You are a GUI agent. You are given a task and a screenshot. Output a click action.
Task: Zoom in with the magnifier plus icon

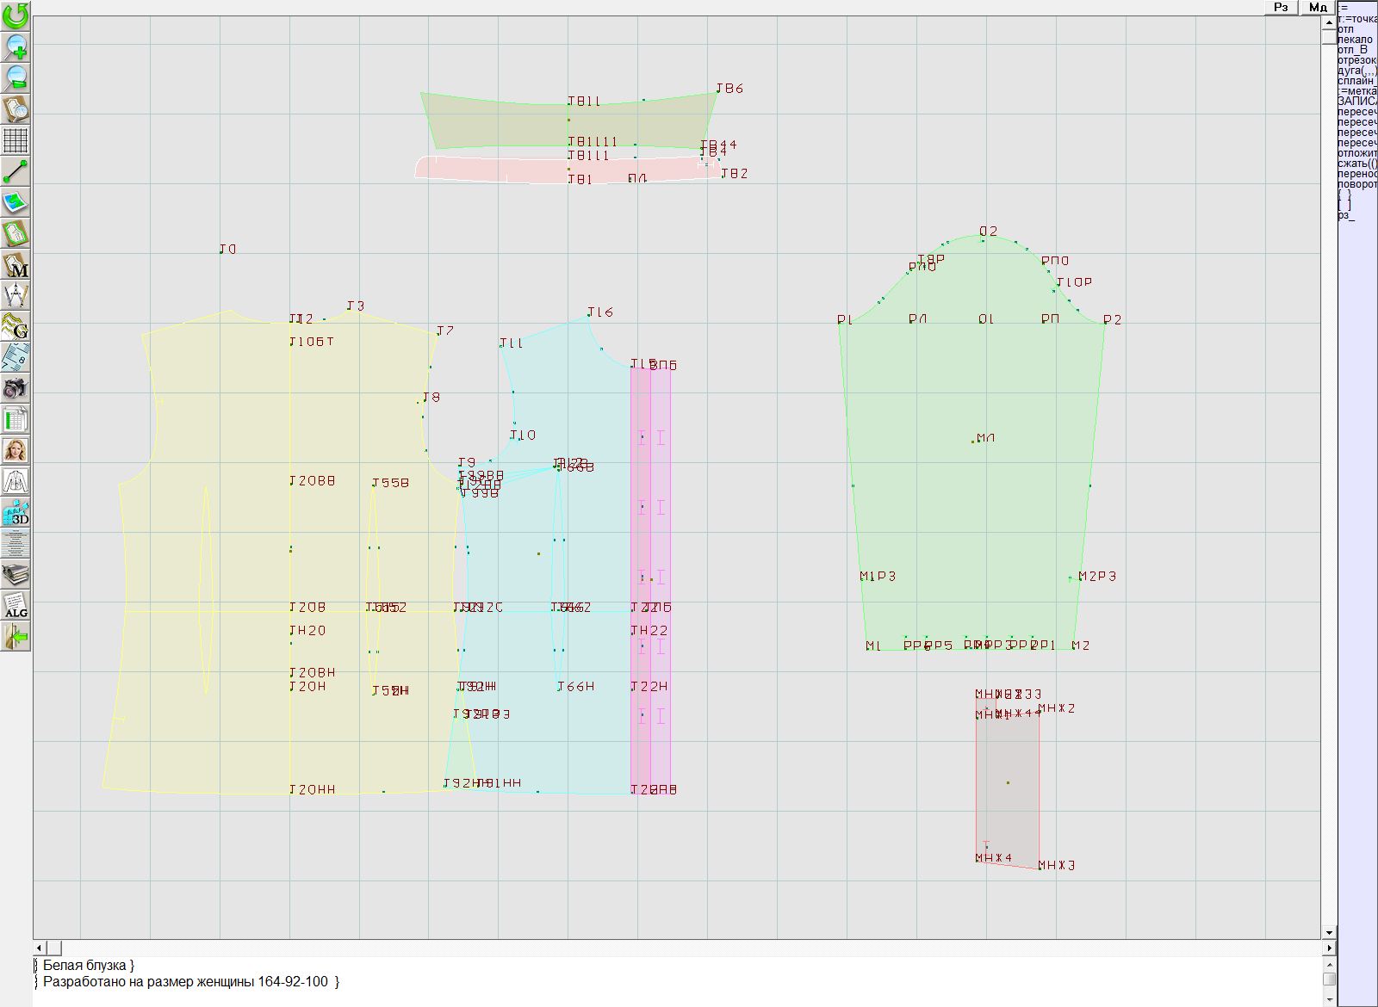click(16, 46)
